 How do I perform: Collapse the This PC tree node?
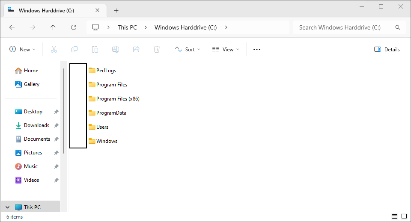point(8,207)
